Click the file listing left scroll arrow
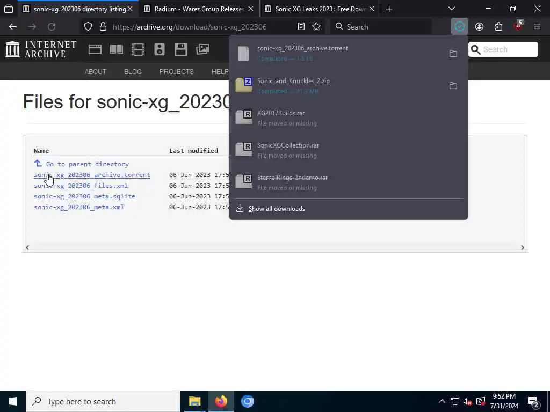This screenshot has height=412, width=550. tap(27, 247)
